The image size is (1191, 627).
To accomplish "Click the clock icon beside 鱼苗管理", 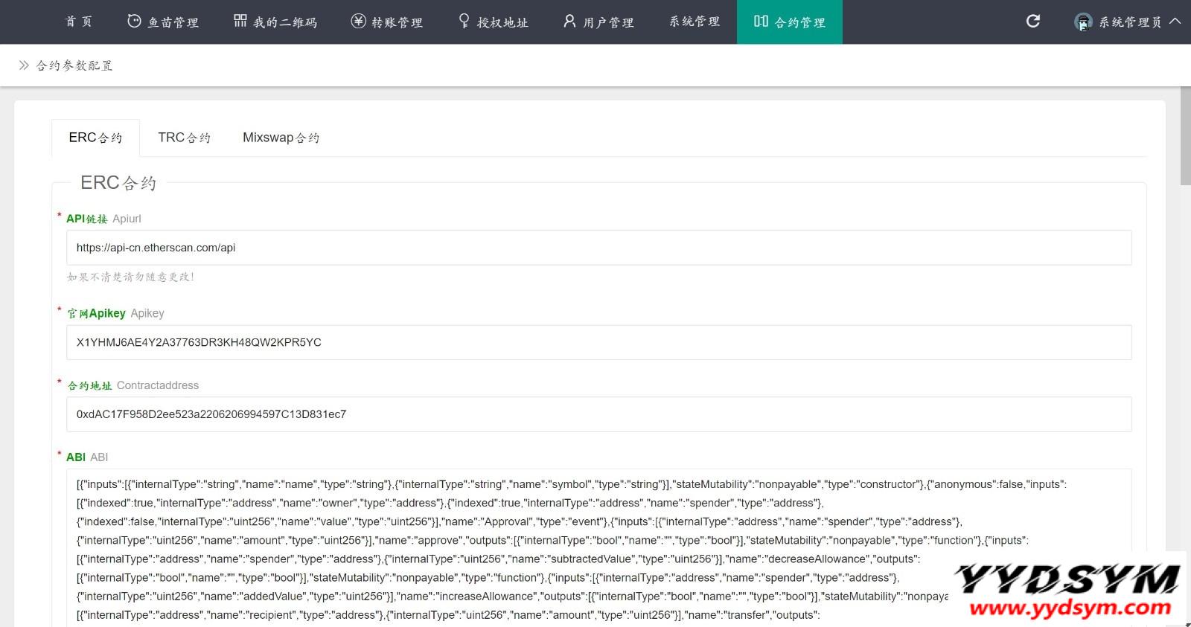I will [134, 22].
